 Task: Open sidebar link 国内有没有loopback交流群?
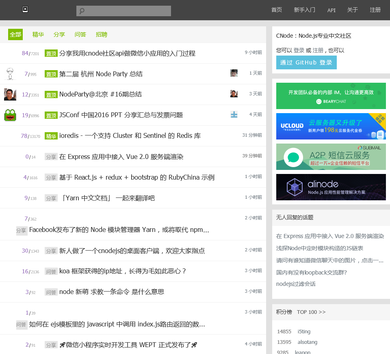pyautogui.click(x=312, y=272)
